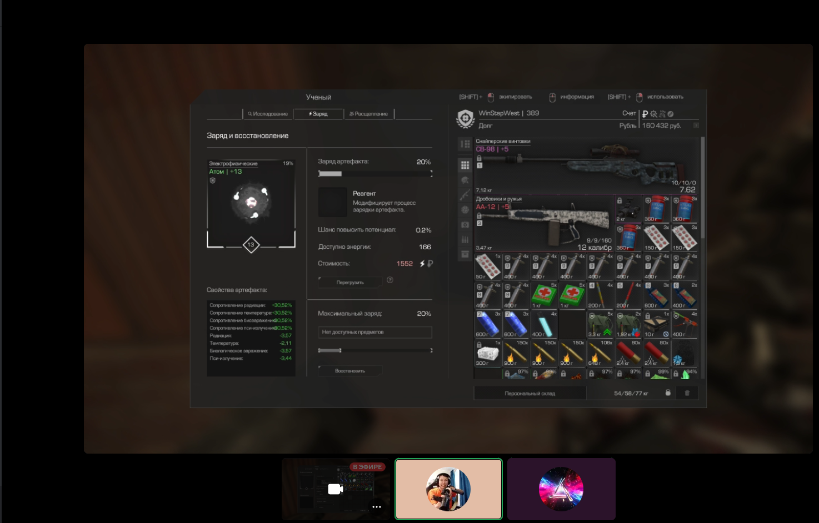Select the yellow 200 г stick with badge 4
819x523 pixels.
[x=600, y=295]
